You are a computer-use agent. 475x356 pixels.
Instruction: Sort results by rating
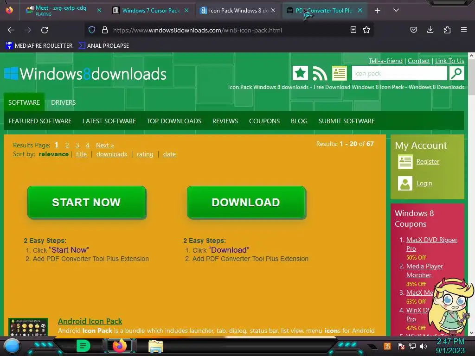[145, 154]
